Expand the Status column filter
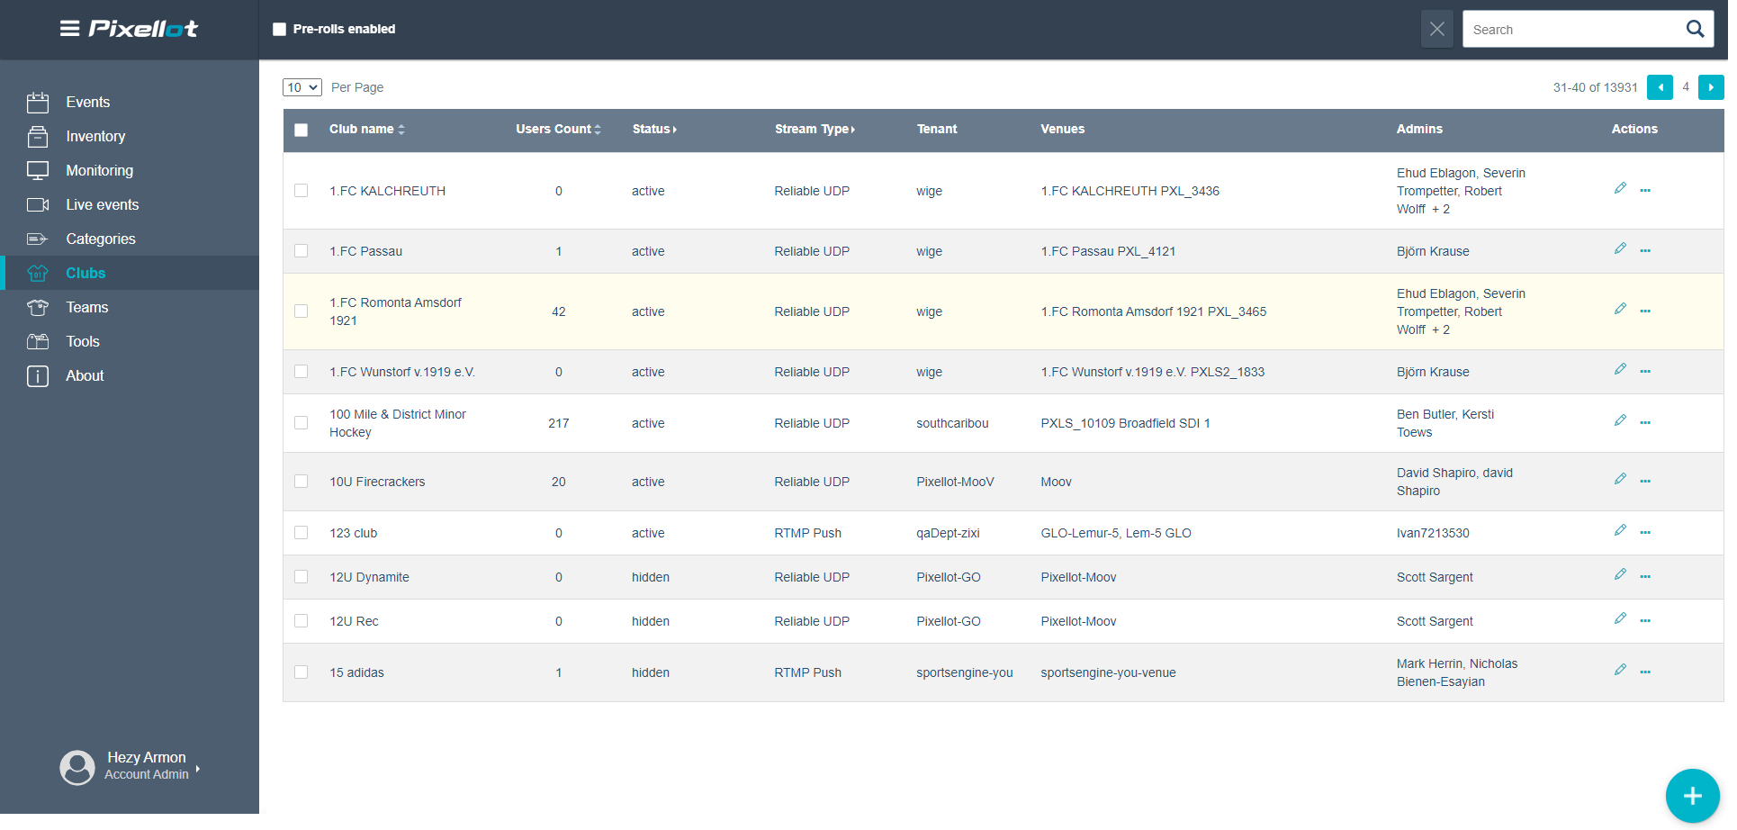Image resolution: width=1737 pixels, height=830 pixels. [x=654, y=130]
